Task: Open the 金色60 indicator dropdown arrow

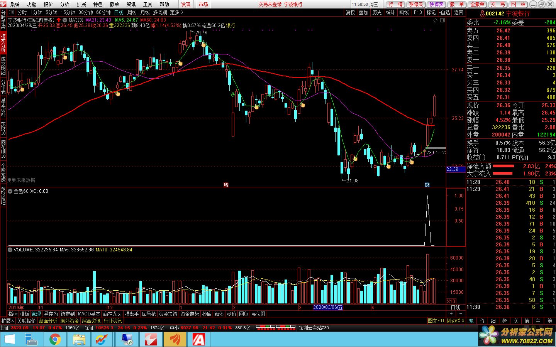Action: (x=10, y=191)
